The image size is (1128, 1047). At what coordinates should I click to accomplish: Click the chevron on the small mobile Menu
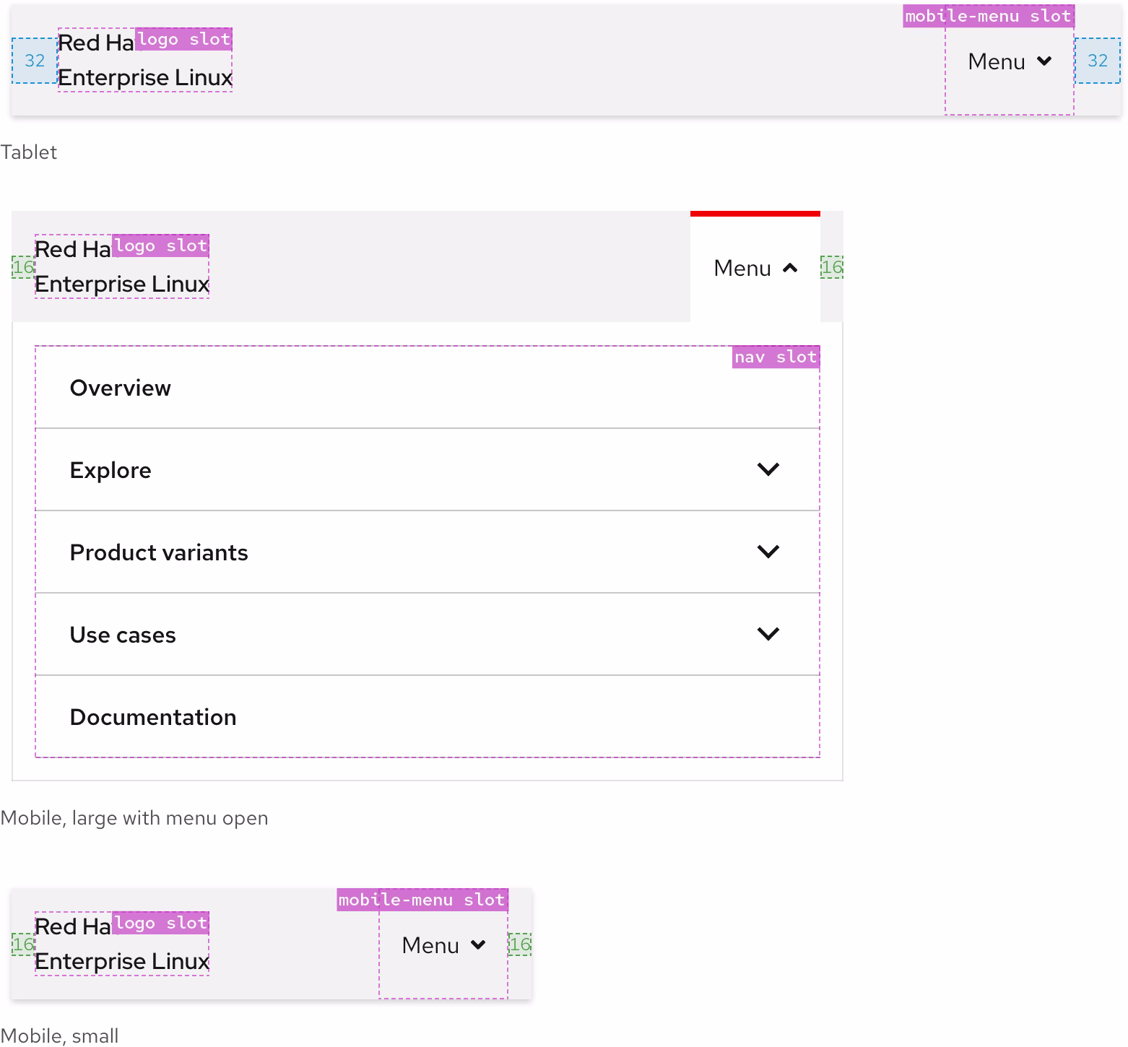(478, 944)
